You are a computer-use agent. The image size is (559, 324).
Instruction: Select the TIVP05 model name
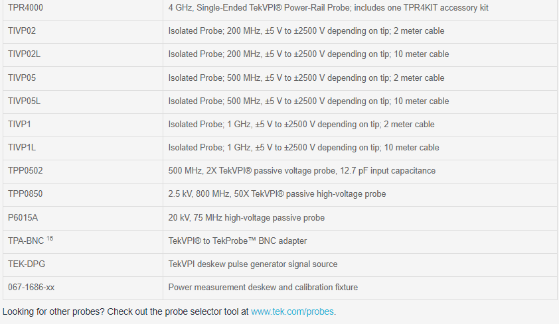[x=22, y=78]
